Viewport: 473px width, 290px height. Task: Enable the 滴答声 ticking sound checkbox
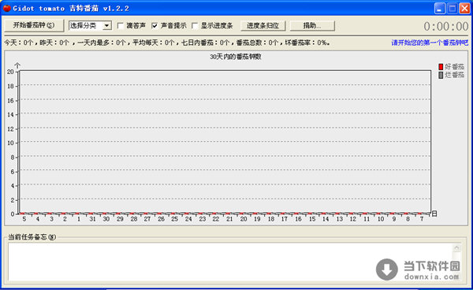(x=121, y=26)
